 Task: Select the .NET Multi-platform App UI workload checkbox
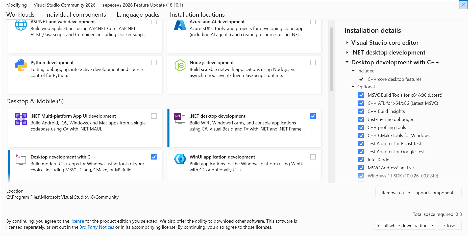(x=154, y=116)
